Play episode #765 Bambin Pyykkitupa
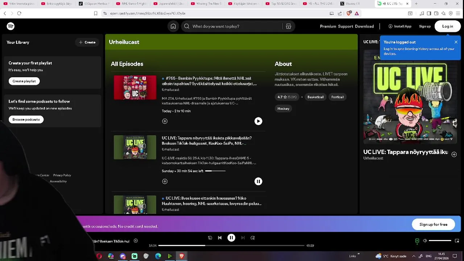This screenshot has height=261, width=464. coord(258,121)
